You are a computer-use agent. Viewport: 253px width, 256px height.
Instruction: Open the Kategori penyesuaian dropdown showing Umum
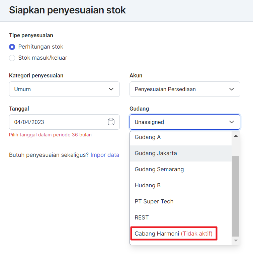(x=60, y=89)
